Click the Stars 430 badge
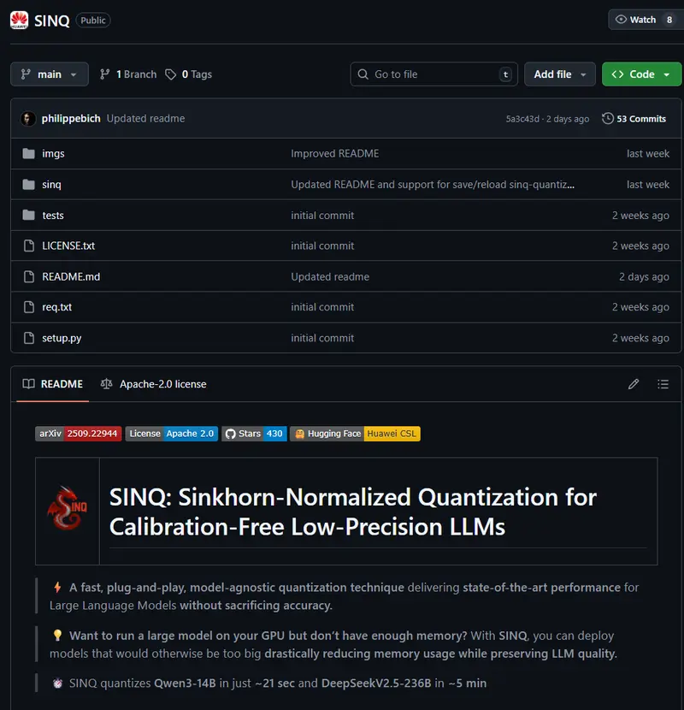Screen dimensions: 684x710 click(x=254, y=434)
